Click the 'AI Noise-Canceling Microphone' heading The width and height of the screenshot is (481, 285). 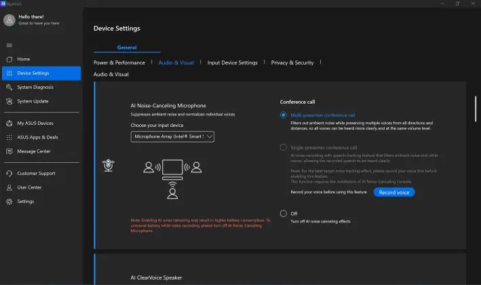click(168, 106)
